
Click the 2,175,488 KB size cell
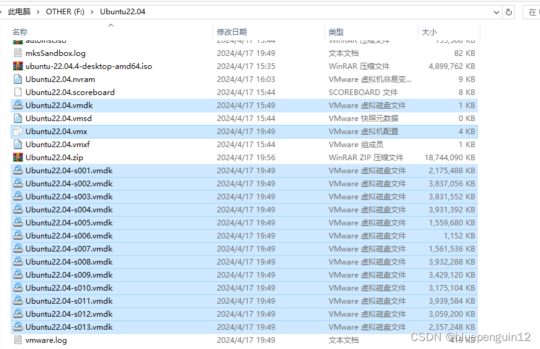point(452,171)
